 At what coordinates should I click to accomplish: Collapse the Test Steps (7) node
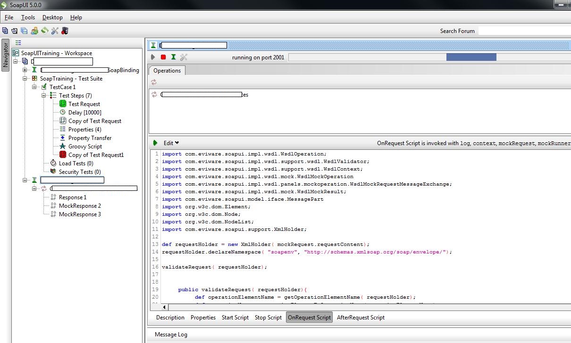[43, 95]
